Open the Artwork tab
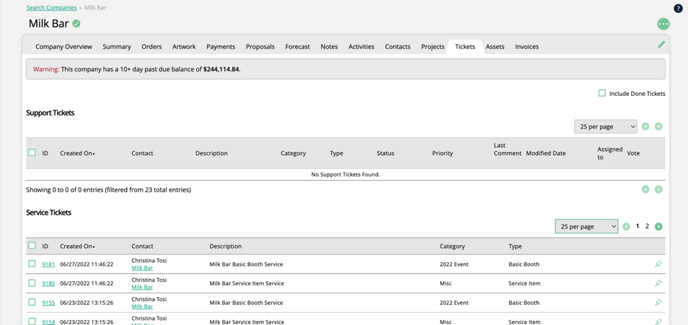Viewport: 688px width, 325px height. click(184, 47)
